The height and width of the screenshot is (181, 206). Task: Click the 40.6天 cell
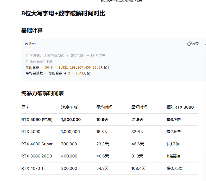[x=103, y=156]
